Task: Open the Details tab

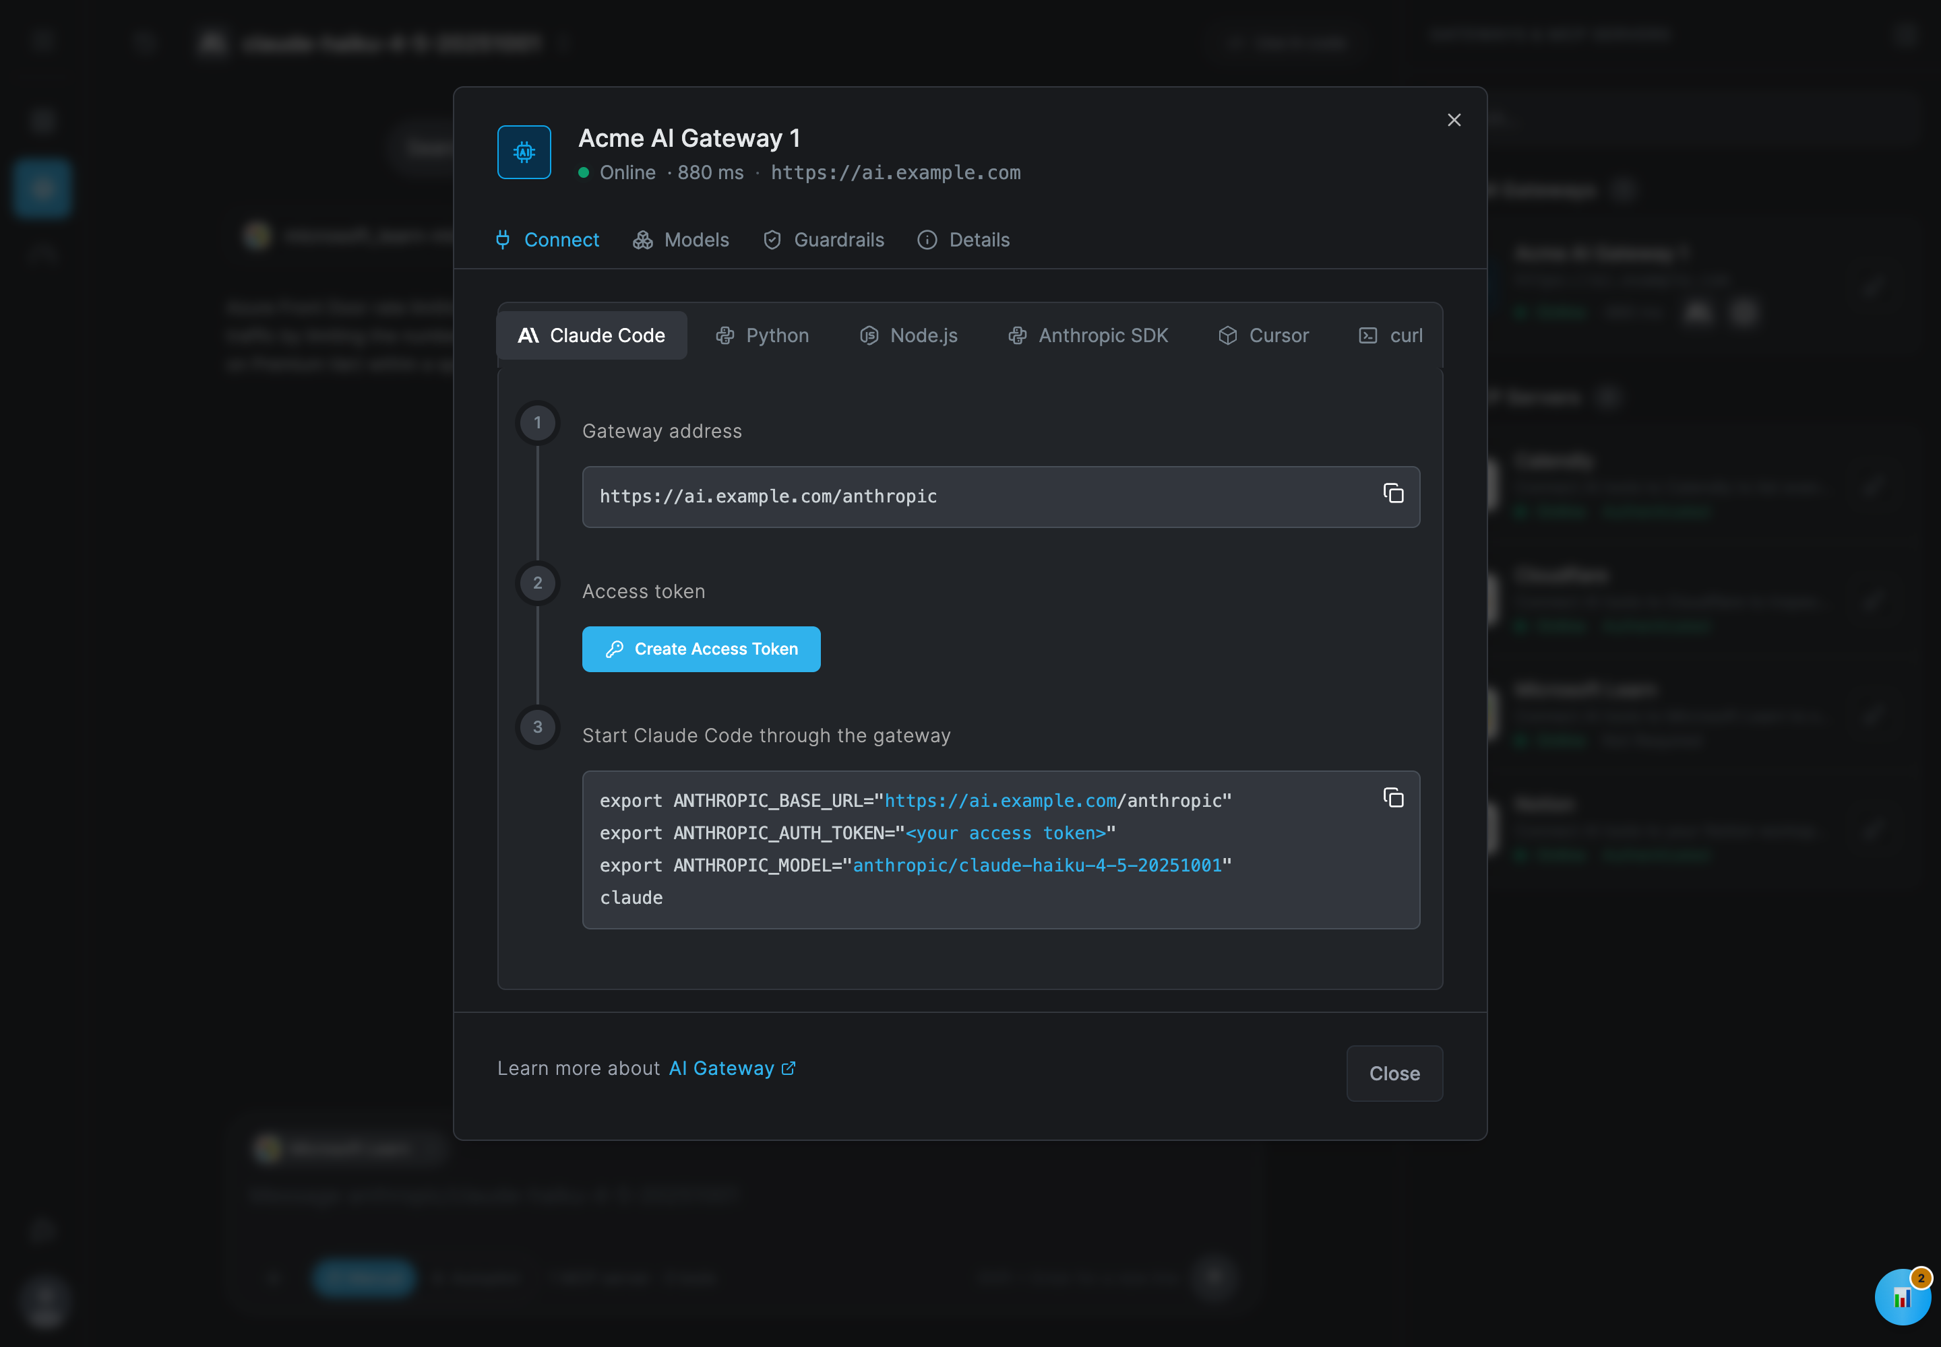Action: [964, 240]
